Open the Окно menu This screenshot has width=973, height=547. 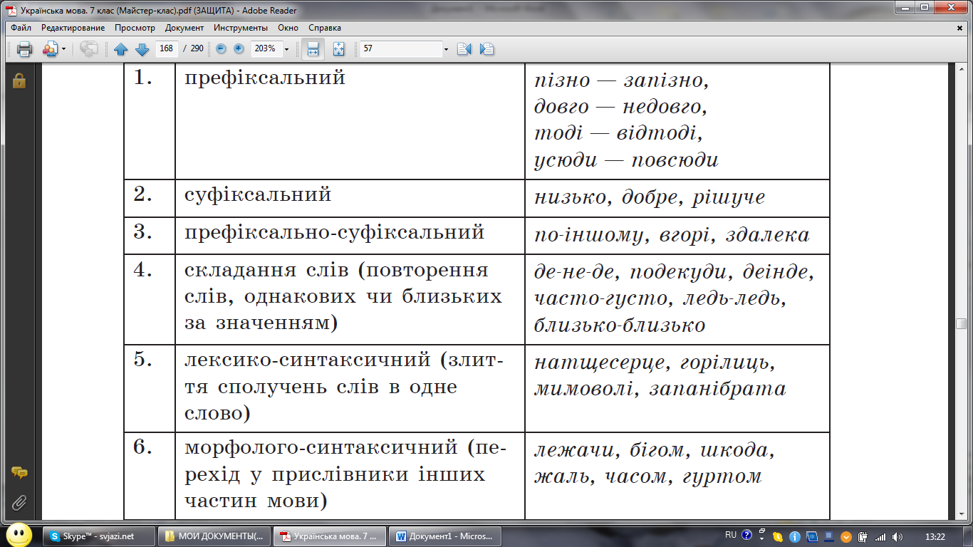(x=288, y=28)
